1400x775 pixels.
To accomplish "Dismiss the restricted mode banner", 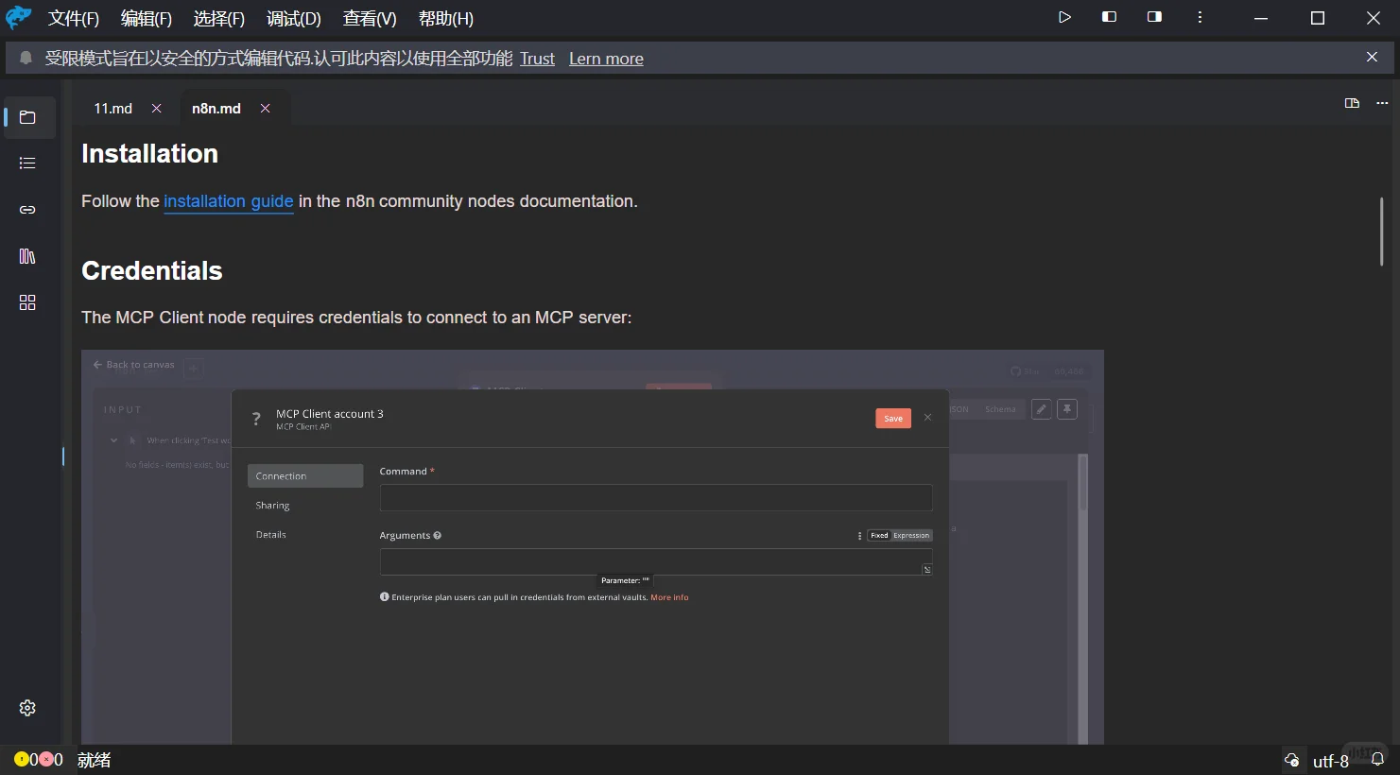I will (x=1372, y=58).
